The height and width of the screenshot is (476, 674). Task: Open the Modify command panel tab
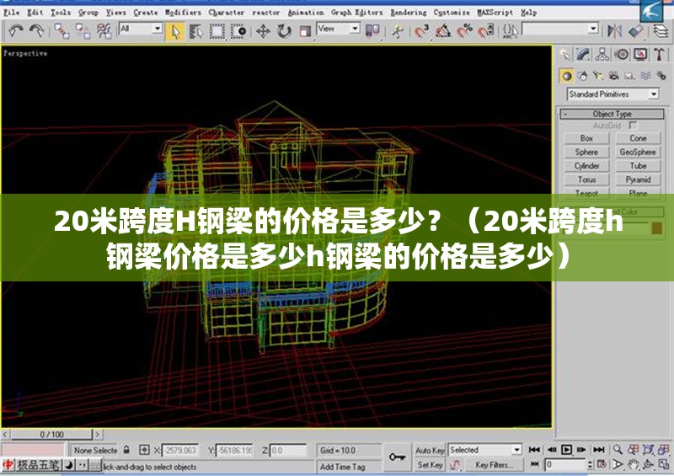584,55
